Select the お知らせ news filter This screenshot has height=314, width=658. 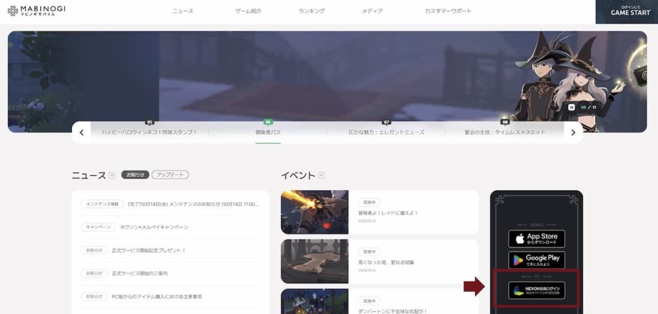(135, 175)
